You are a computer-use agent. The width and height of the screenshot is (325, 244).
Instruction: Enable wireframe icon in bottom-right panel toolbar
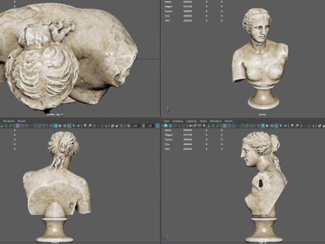(x=258, y=125)
